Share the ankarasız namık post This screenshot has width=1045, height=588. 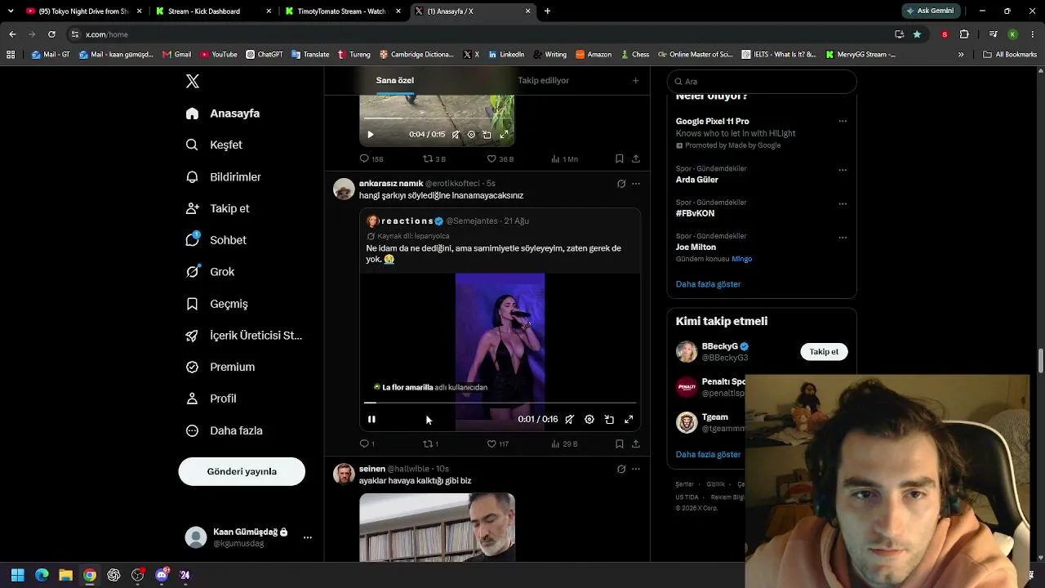(635, 443)
